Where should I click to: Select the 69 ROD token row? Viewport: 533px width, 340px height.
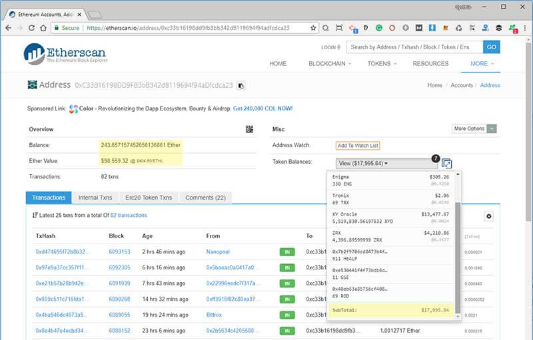point(390,293)
